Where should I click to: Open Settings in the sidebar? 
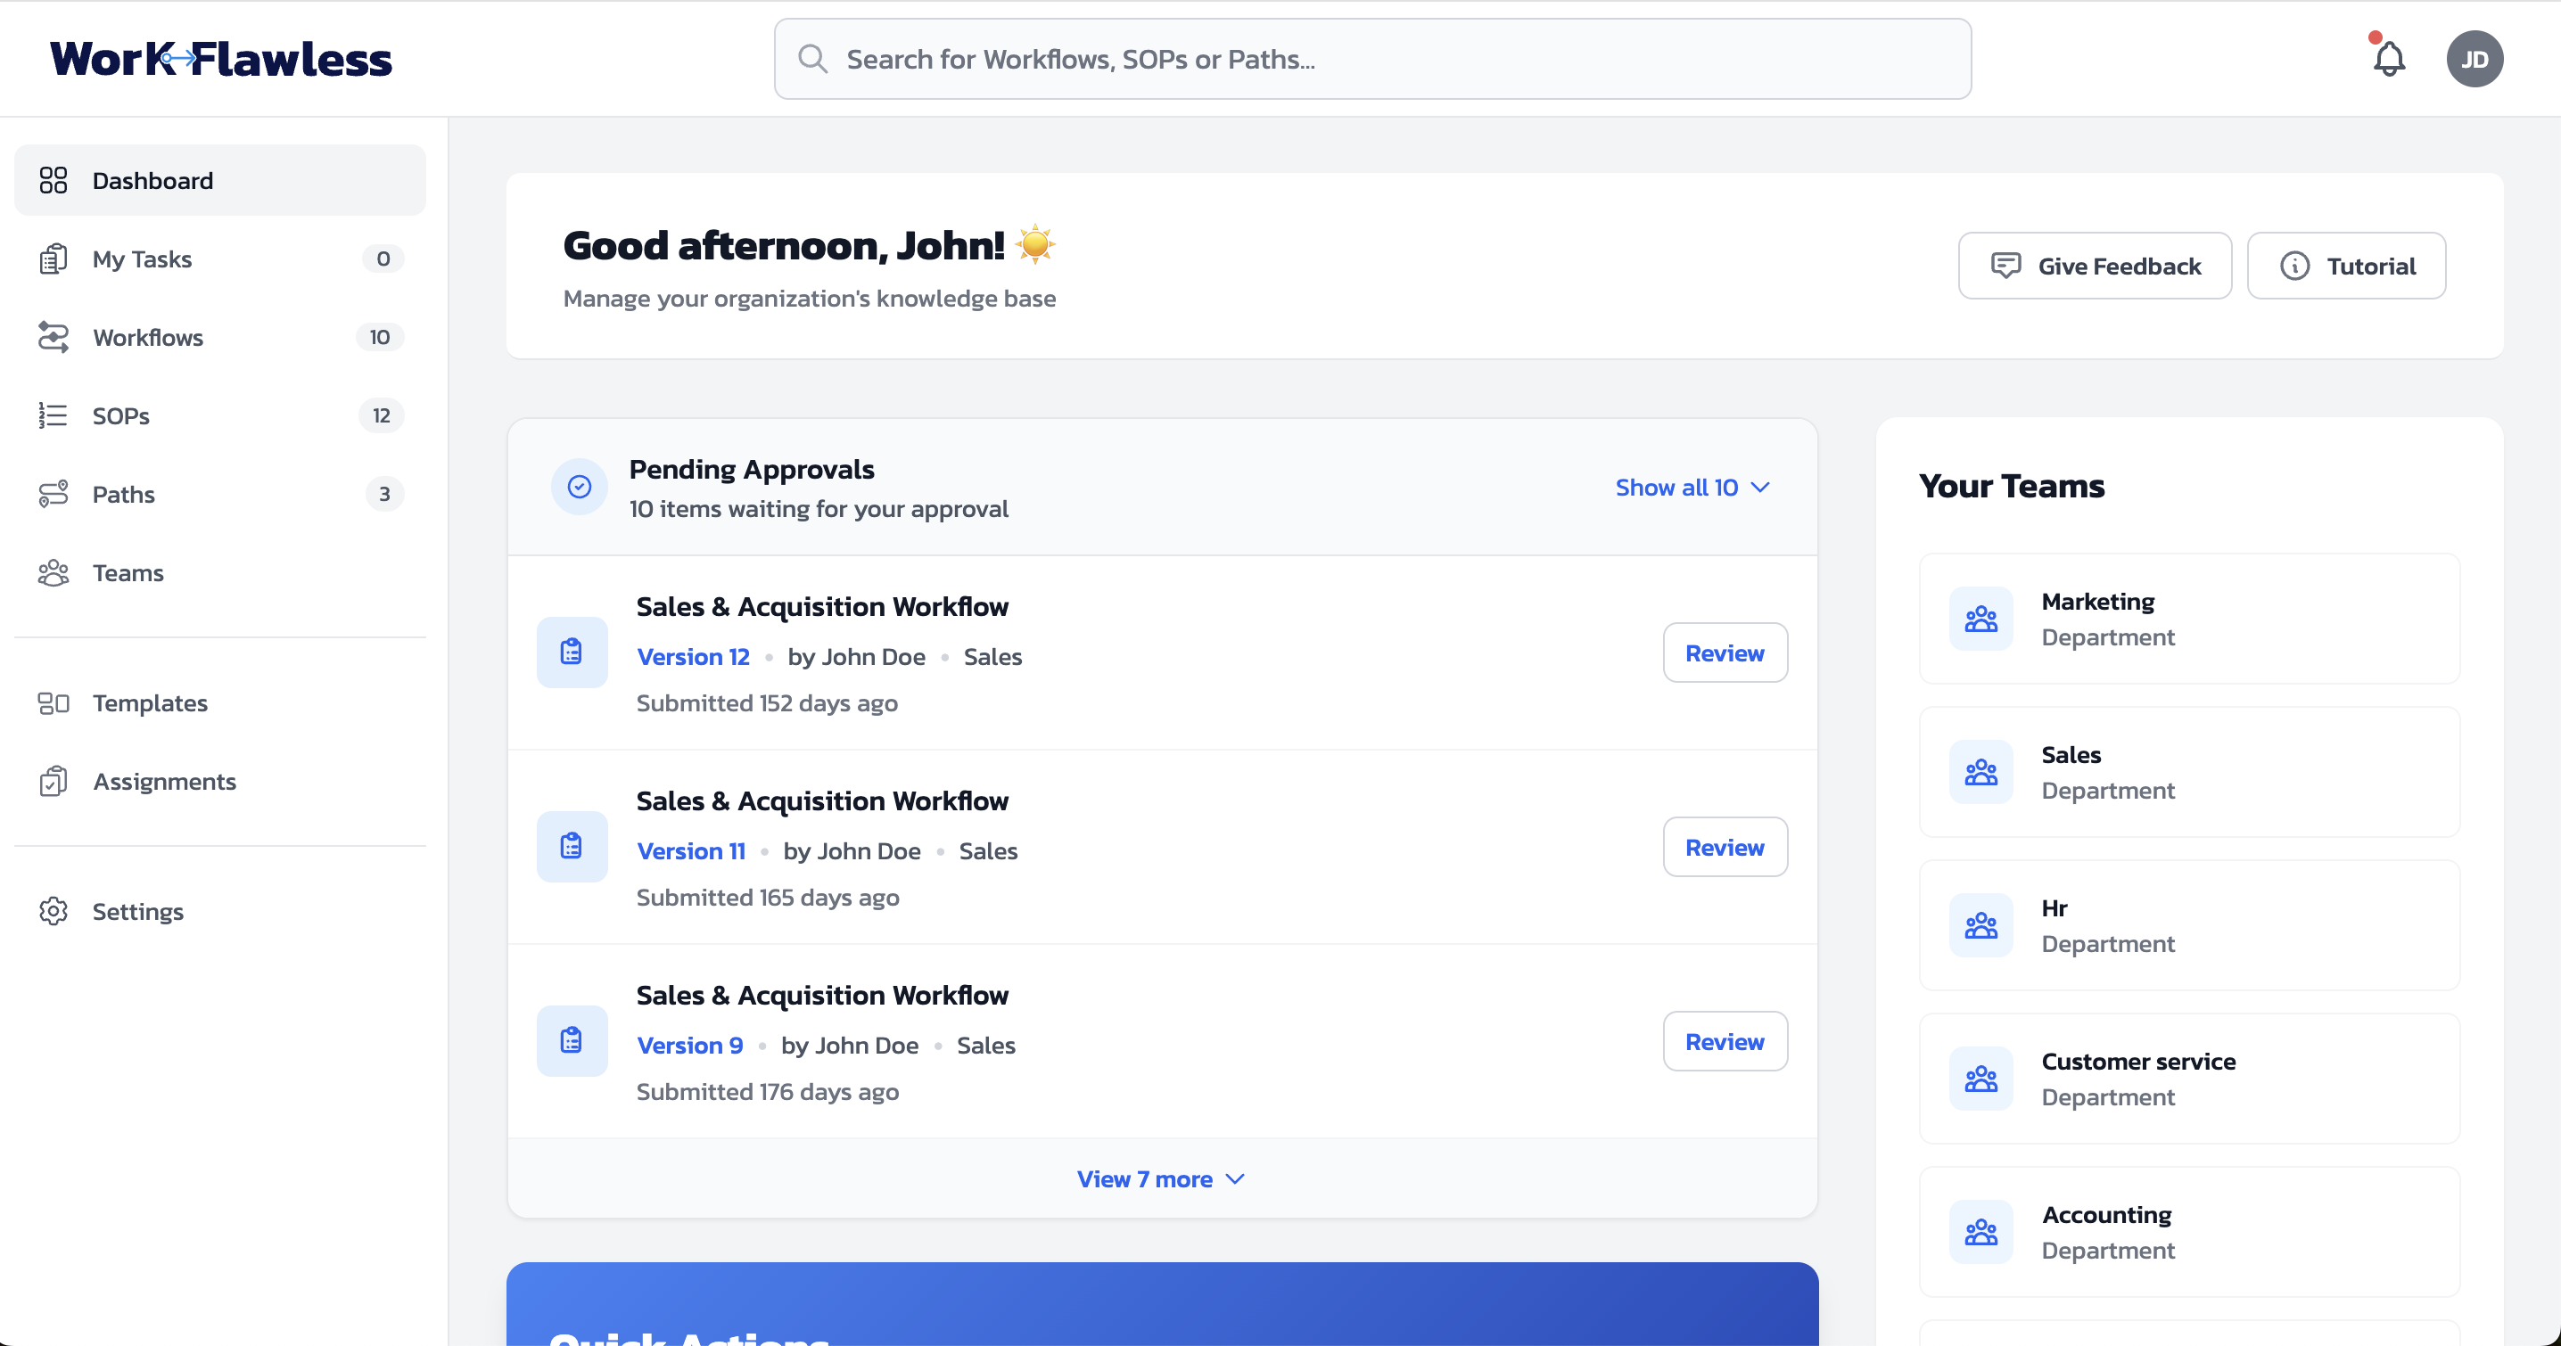(x=137, y=912)
